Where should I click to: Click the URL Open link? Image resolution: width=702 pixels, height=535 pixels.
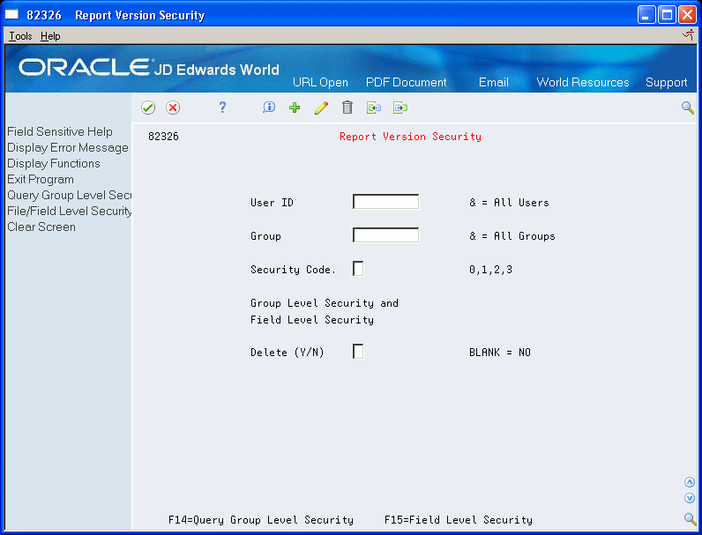coord(320,82)
